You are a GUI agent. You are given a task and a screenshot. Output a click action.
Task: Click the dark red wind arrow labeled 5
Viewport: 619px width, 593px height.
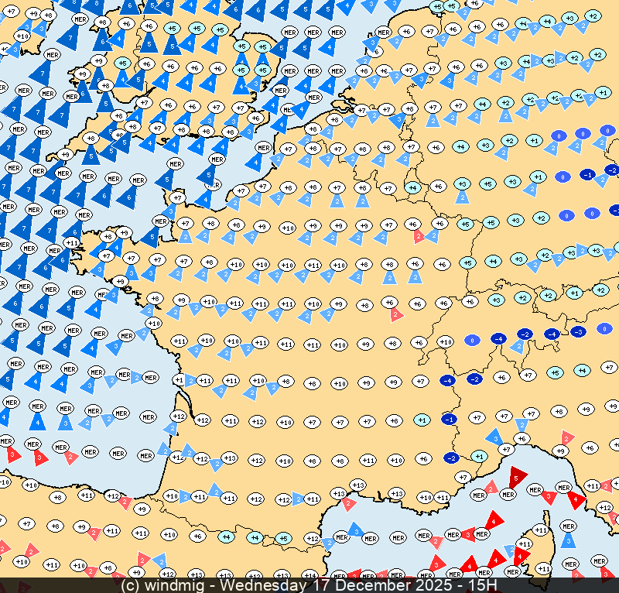pos(518,477)
